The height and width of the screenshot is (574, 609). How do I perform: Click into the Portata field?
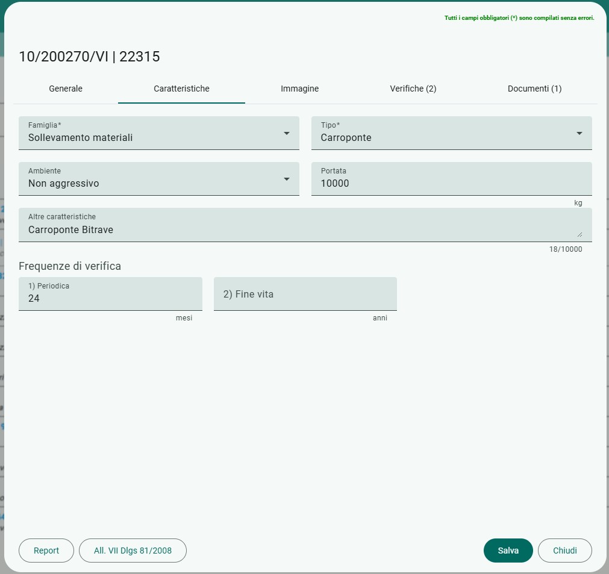[451, 179]
